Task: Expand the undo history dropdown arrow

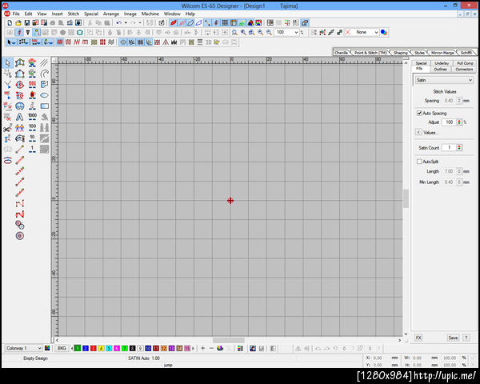Action: (126, 22)
